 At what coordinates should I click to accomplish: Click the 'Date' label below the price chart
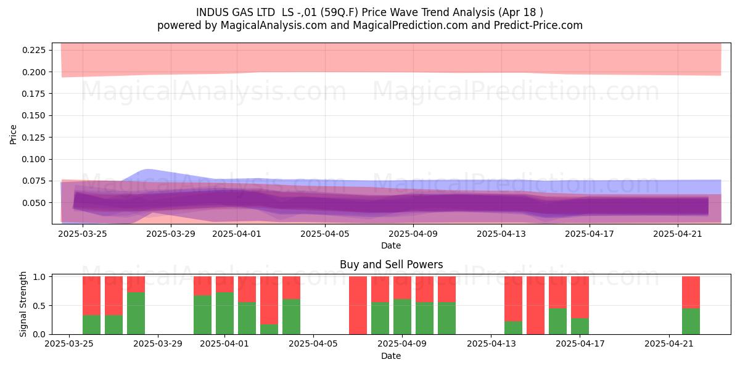tap(391, 245)
